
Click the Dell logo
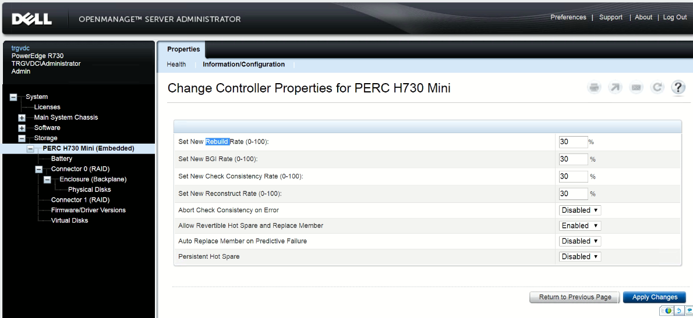32,19
